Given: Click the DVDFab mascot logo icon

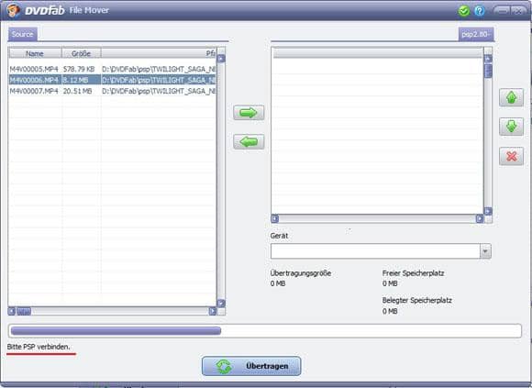Looking at the screenshot, I should (14, 11).
